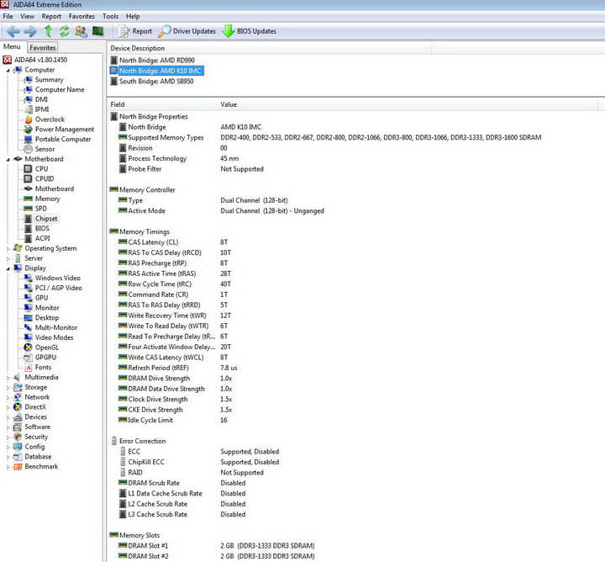Open Driver Updates from toolbar
Image resolution: width=605 pixels, height=562 pixels.
point(187,31)
